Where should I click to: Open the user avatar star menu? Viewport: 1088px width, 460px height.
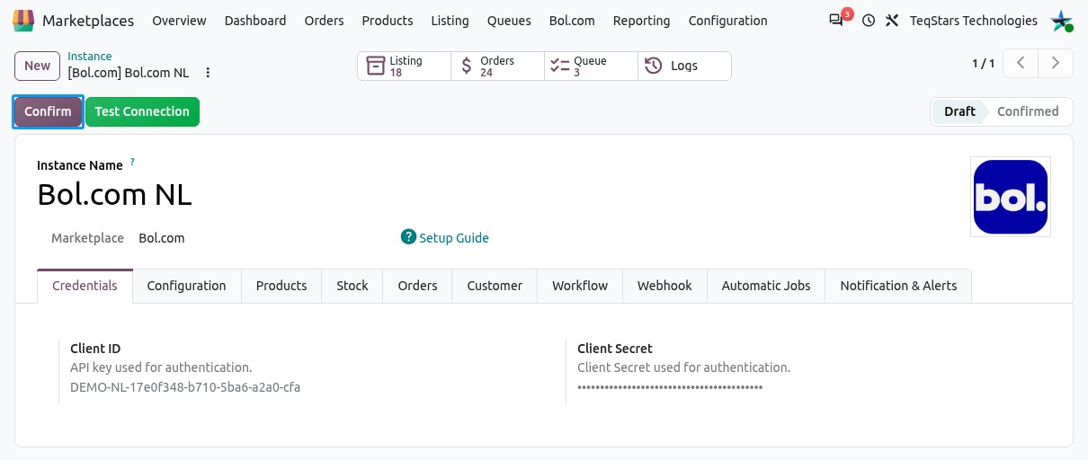point(1062,20)
